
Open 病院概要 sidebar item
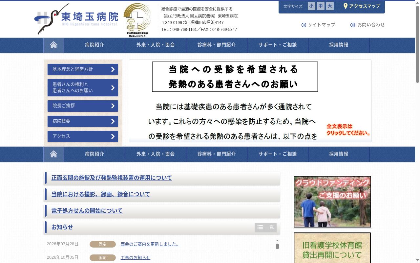pos(83,121)
